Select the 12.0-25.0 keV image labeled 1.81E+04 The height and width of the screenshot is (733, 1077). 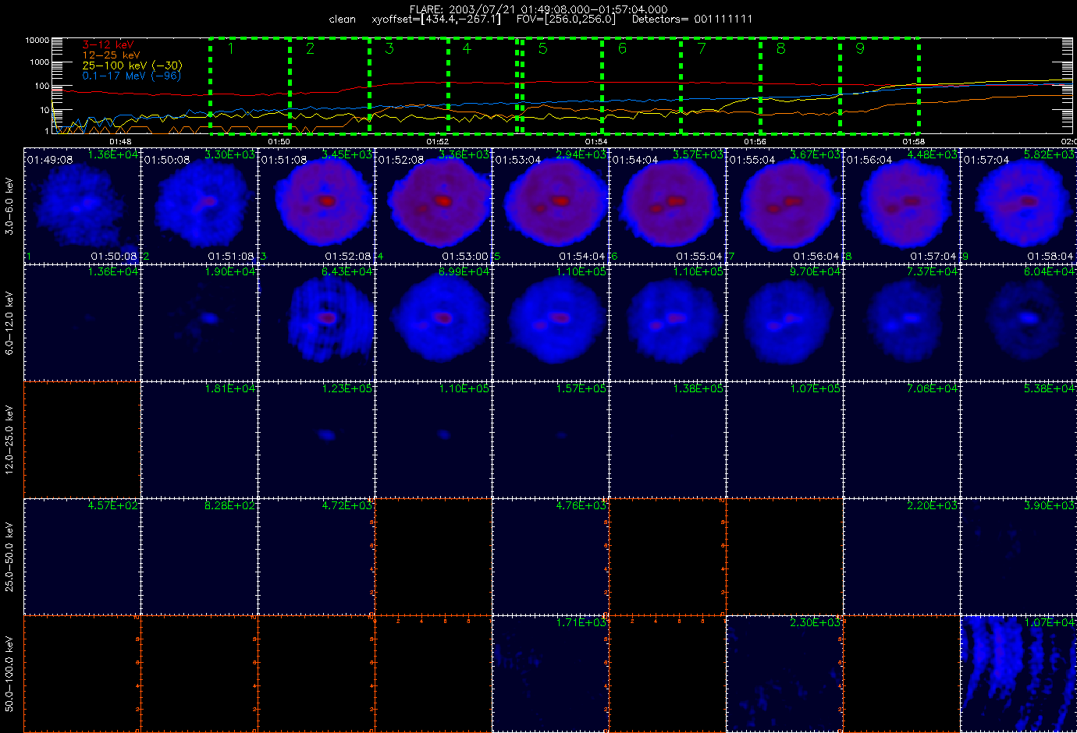[x=199, y=440]
